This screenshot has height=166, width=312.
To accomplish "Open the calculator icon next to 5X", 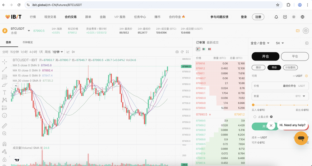I will [307, 43].
